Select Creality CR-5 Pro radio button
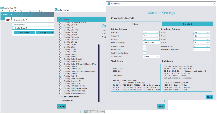 click(x=60, y=30)
